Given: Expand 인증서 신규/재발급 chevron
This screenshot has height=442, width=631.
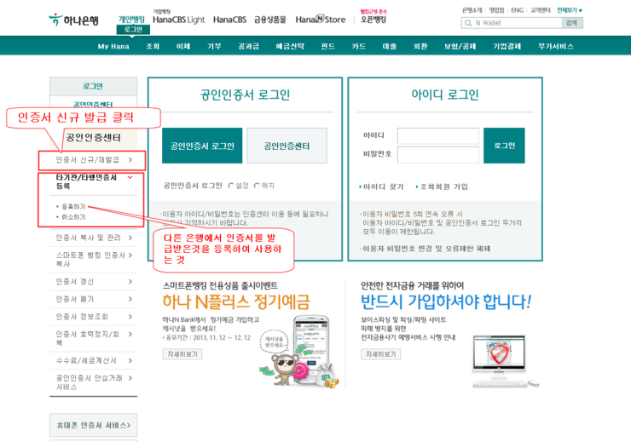Looking at the screenshot, I should [x=130, y=160].
